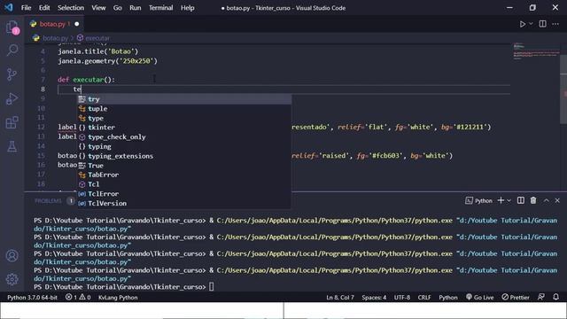Image resolution: width=567 pixels, height=319 pixels.
Task: Open Source Control view
Action: (x=12, y=74)
